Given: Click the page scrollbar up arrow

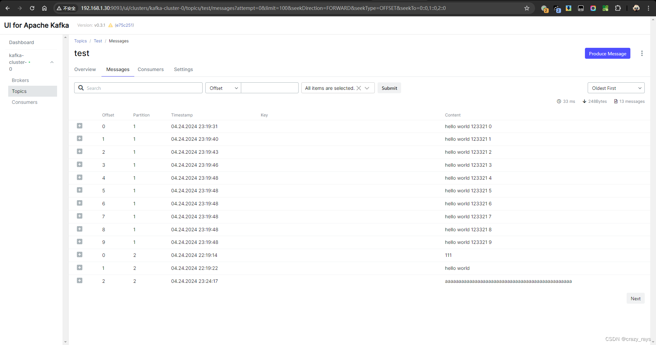Looking at the screenshot, I should [653, 19].
